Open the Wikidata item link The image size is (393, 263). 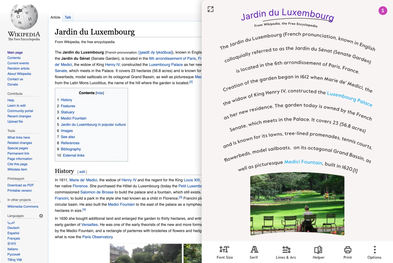tap(17, 169)
